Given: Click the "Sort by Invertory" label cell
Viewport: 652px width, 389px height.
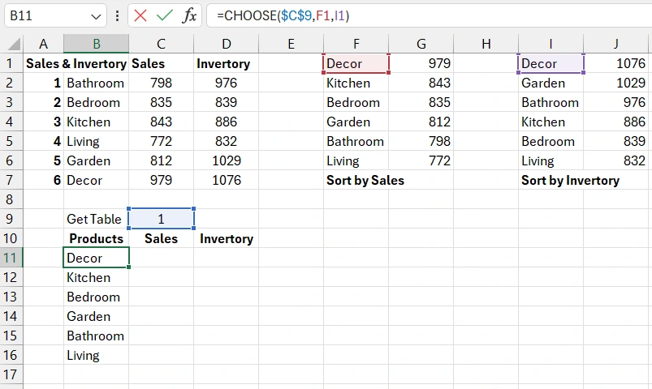Looking at the screenshot, I should [569, 180].
